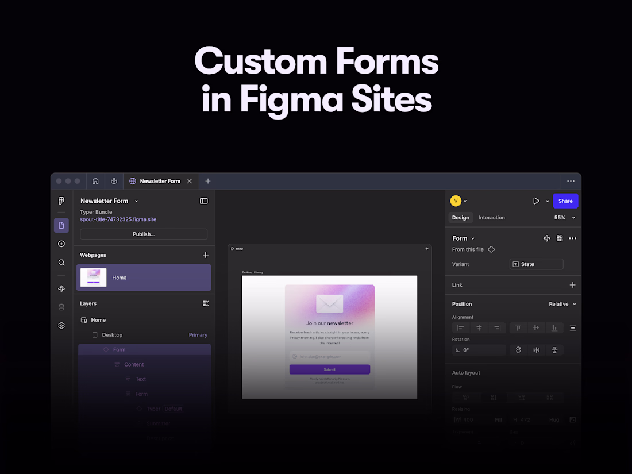The width and height of the screenshot is (632, 474).
Task: Click component properties grid icon beside Form
Action: point(560,238)
